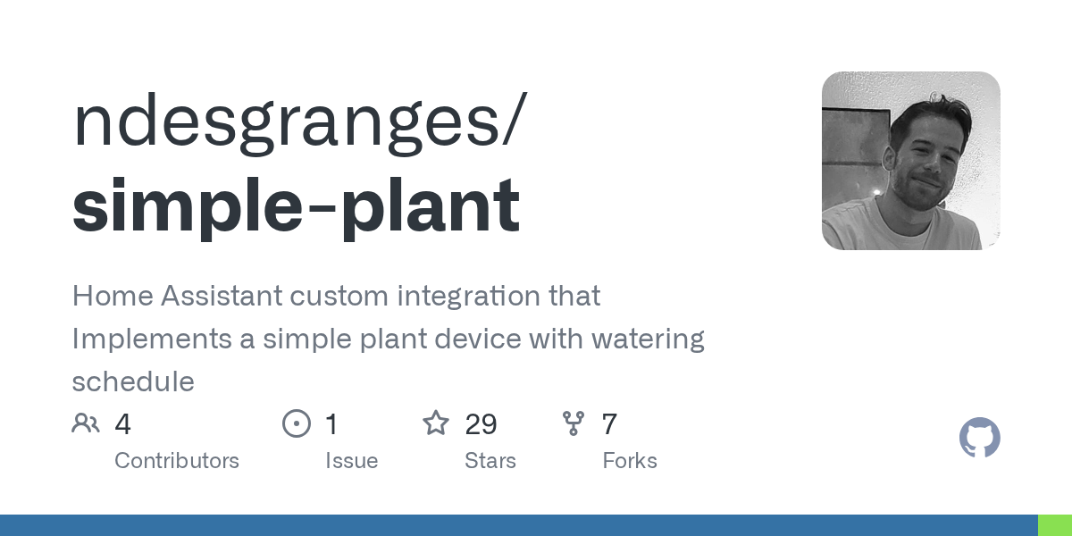Click the blue language bar segment

[x=519, y=525]
